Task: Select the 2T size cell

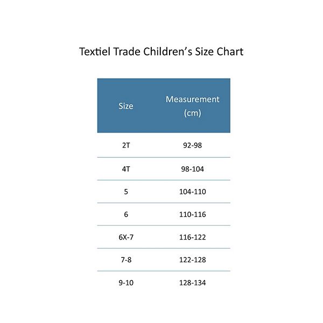Action: pos(126,145)
